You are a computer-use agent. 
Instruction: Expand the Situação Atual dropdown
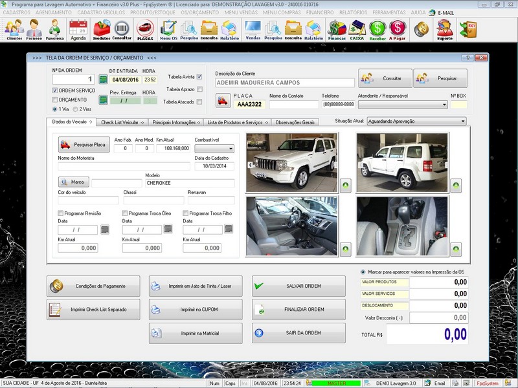coord(462,121)
